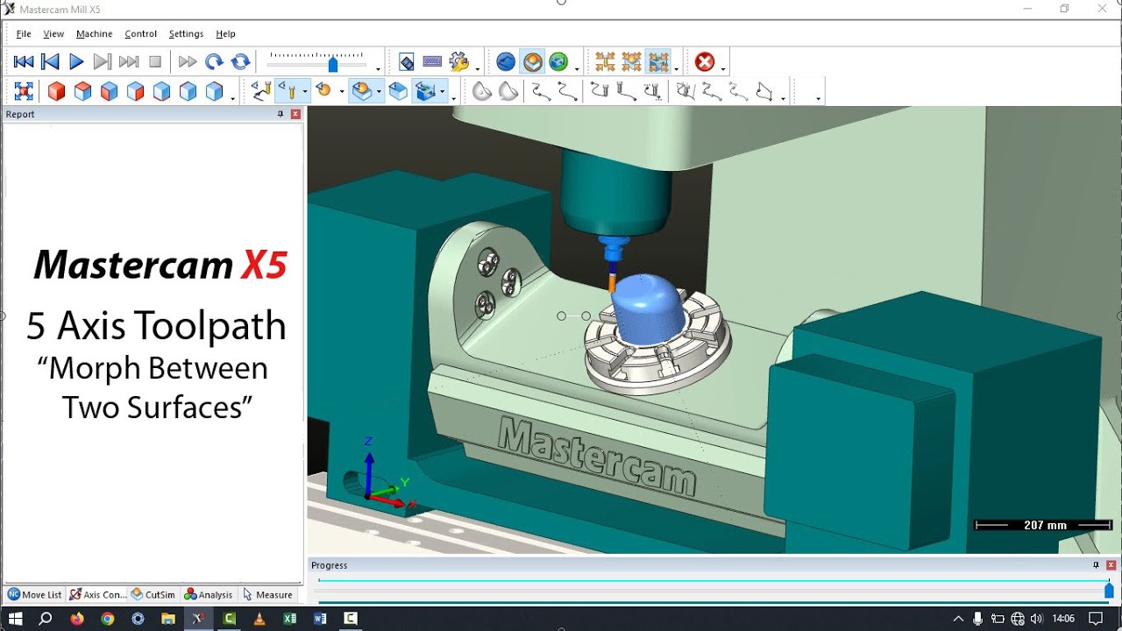1122x631 pixels.
Task: Switch to the CutSim tab
Action: (x=153, y=594)
